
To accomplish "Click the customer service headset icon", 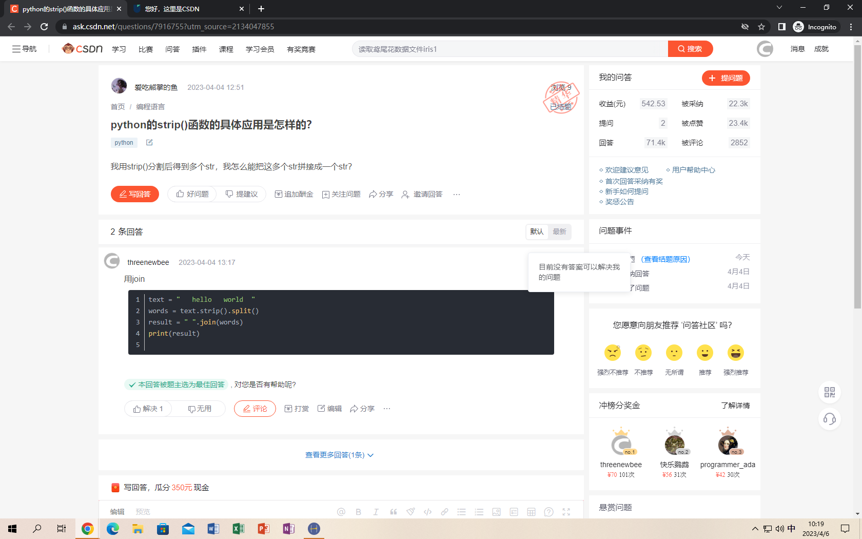I will click(830, 419).
